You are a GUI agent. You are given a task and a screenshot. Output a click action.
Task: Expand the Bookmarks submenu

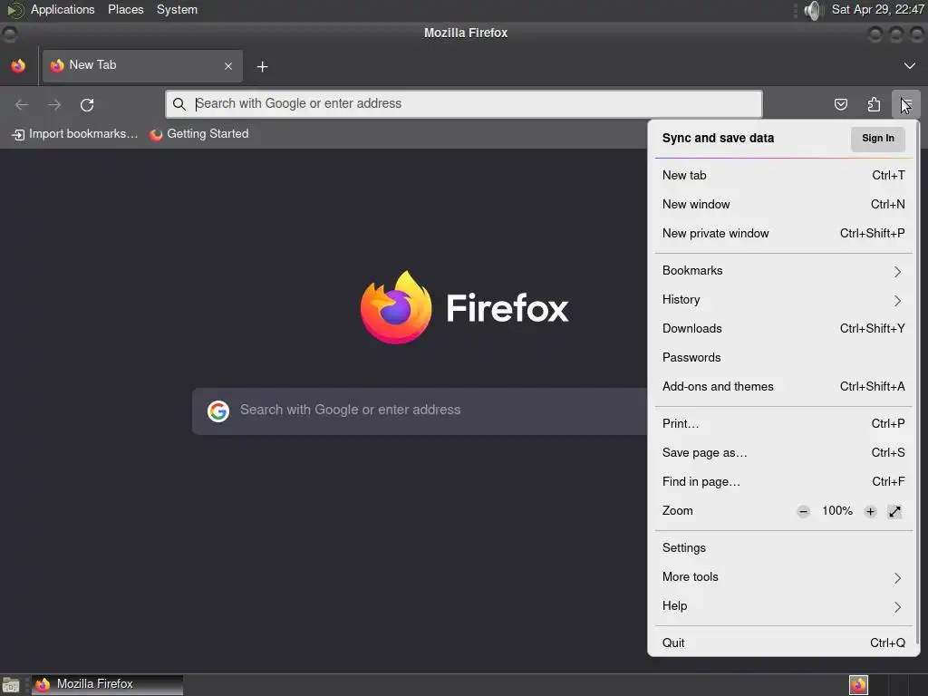(783, 270)
